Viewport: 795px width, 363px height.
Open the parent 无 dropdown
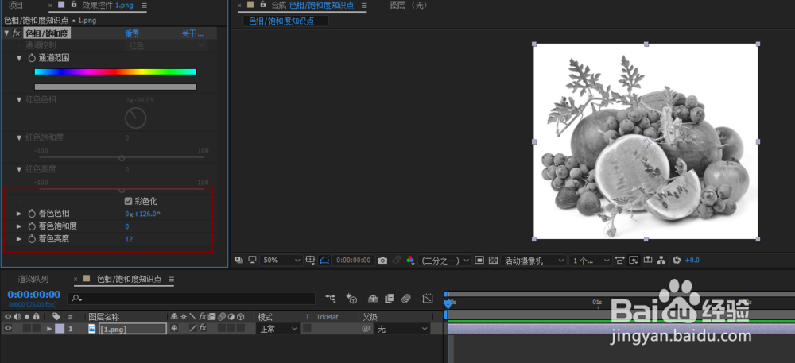(402, 329)
